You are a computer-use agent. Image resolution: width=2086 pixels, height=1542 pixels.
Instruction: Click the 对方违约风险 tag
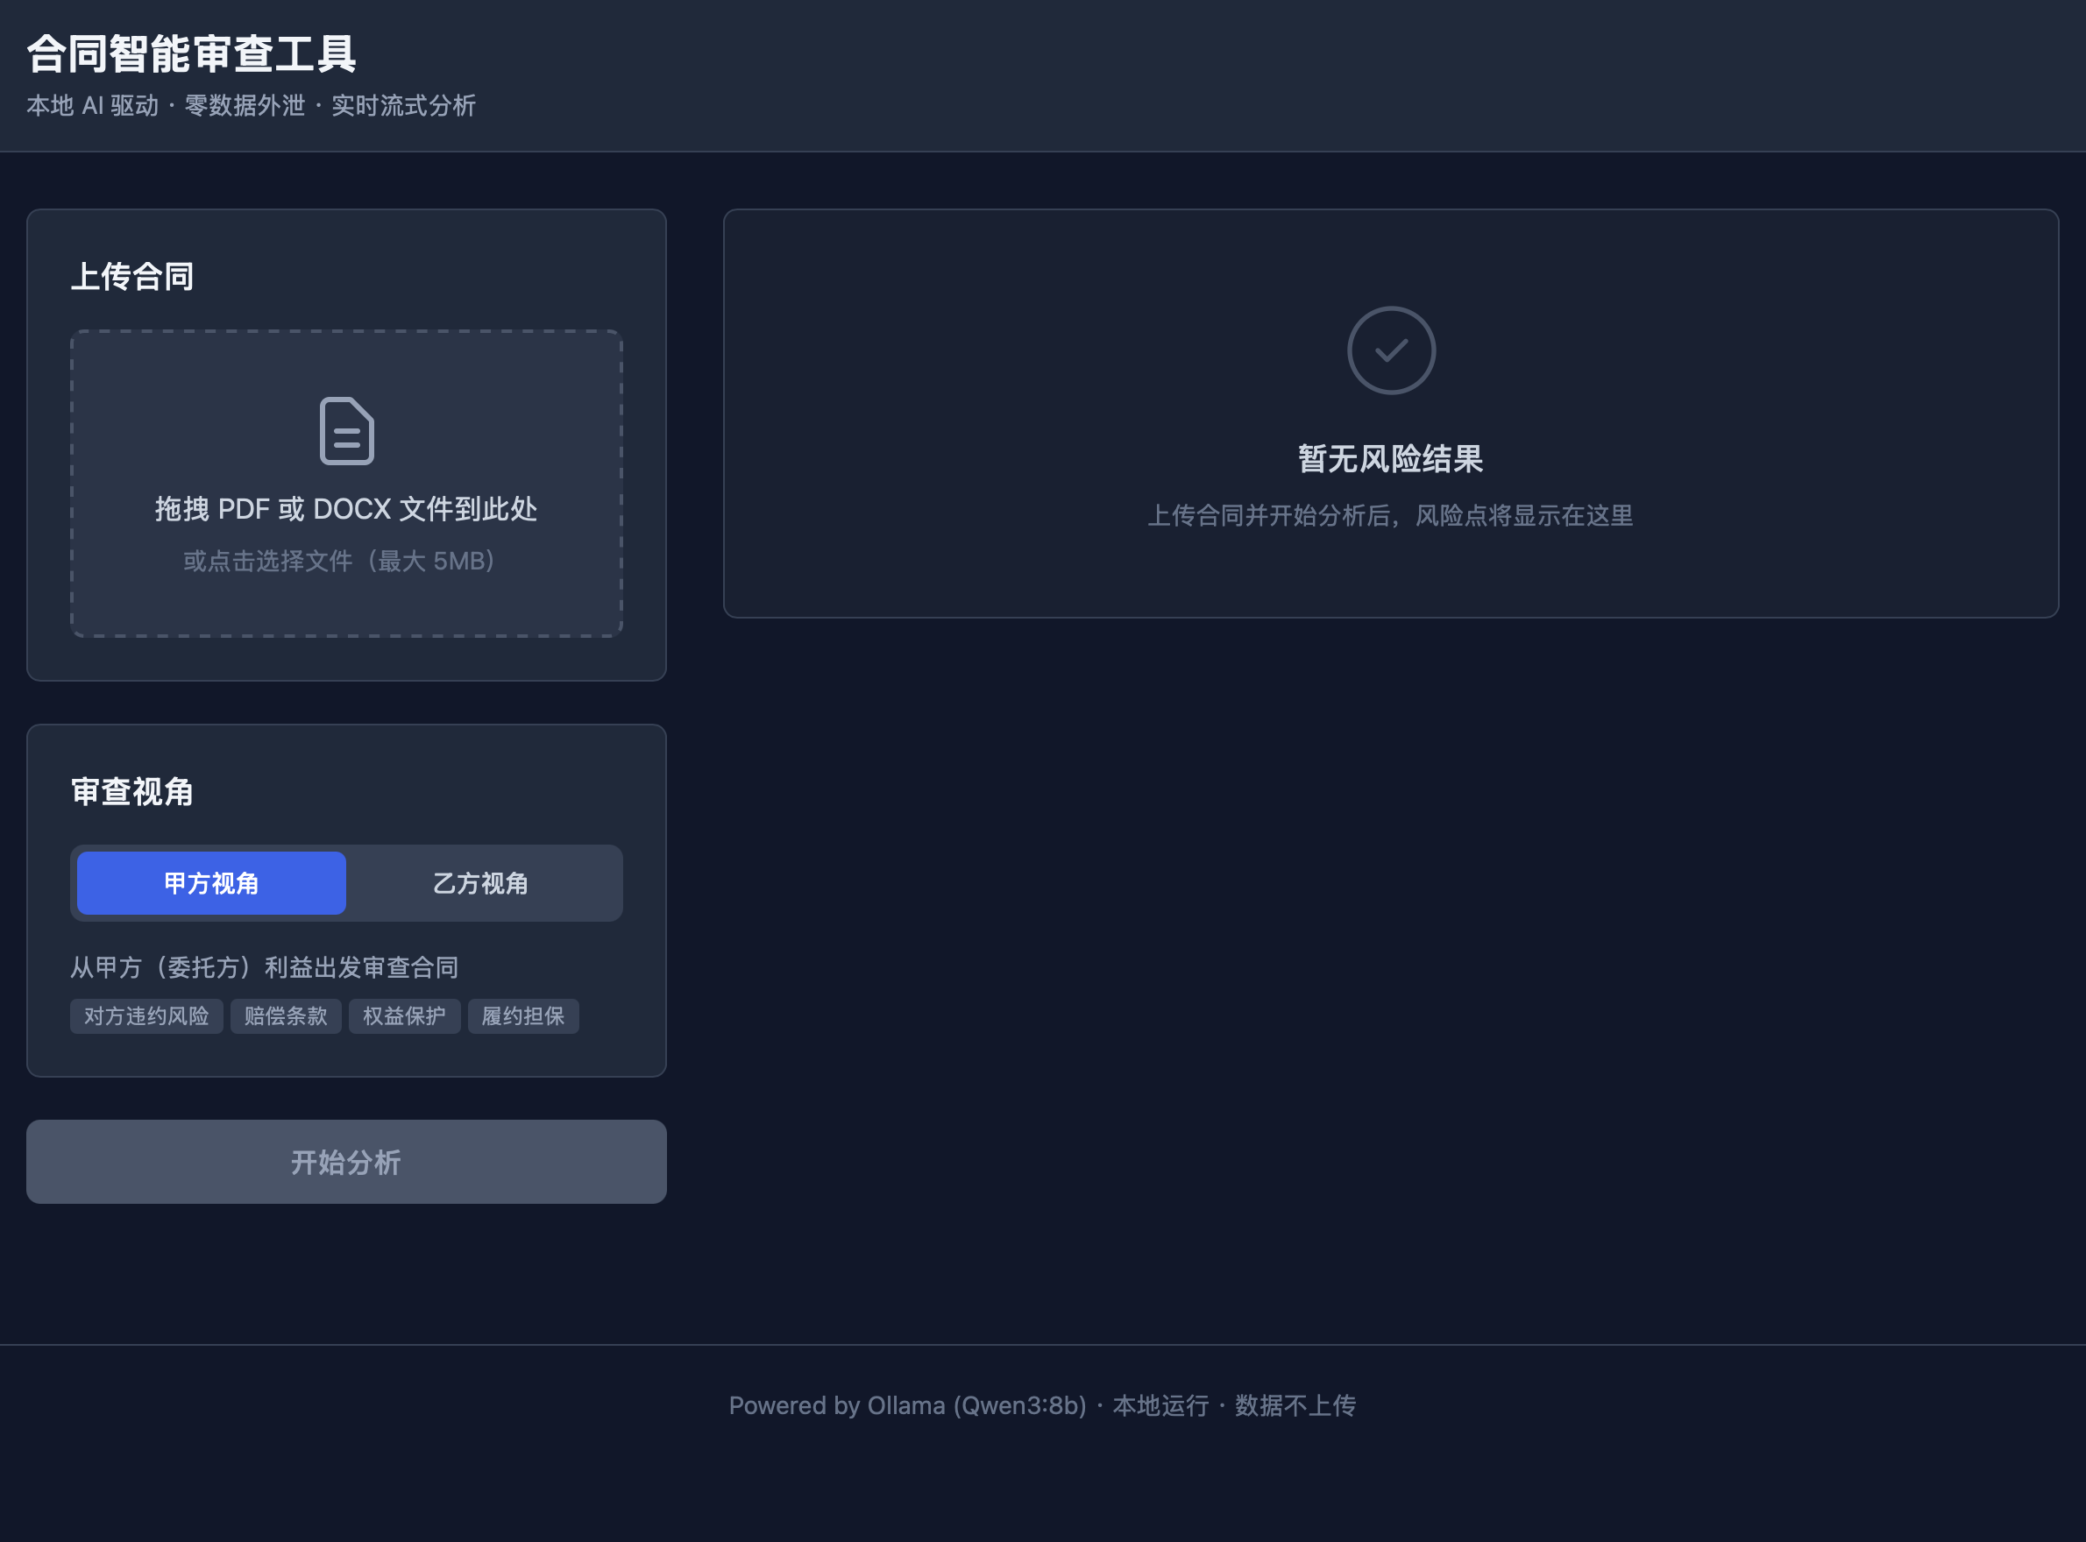(146, 1015)
